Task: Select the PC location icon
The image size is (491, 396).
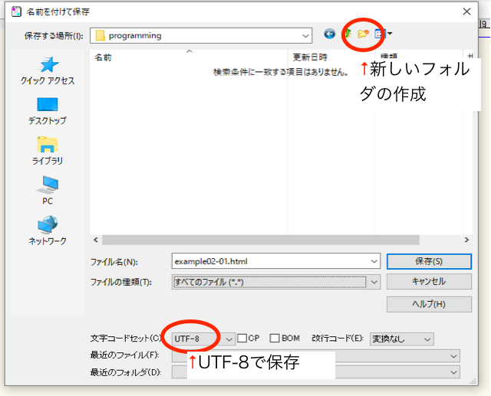Action: (48, 190)
